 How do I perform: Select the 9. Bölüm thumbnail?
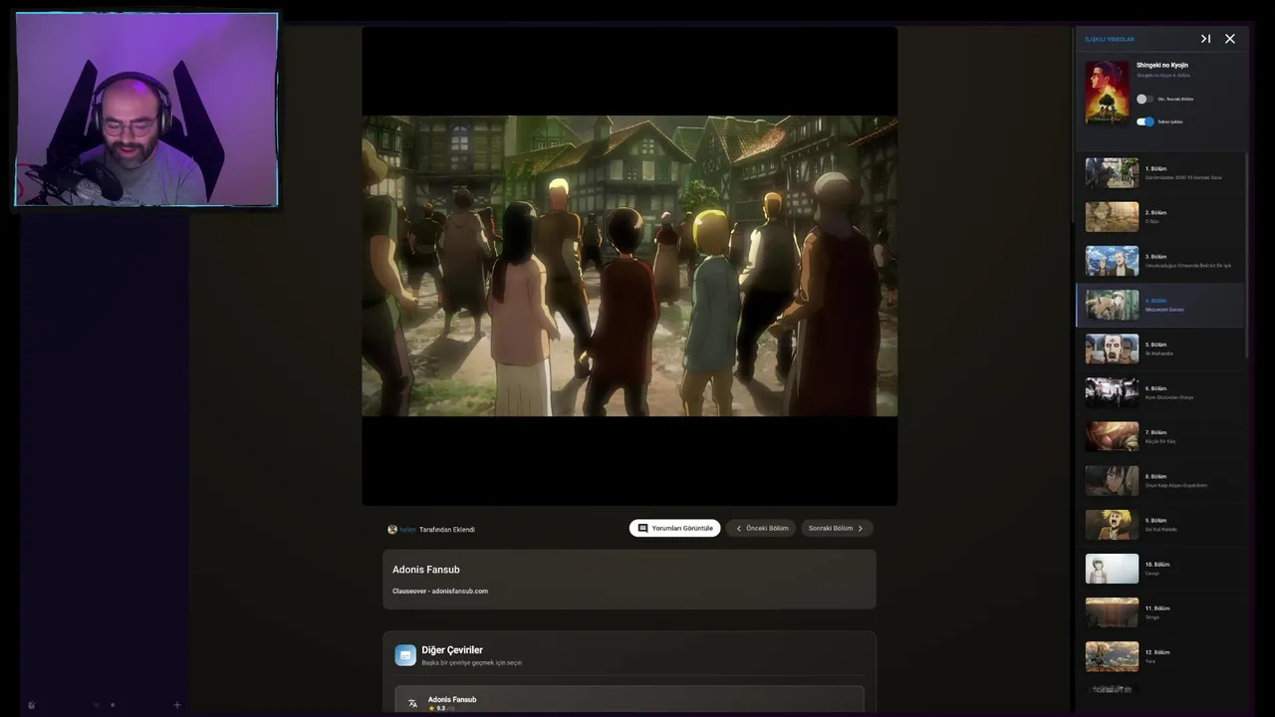click(1112, 524)
